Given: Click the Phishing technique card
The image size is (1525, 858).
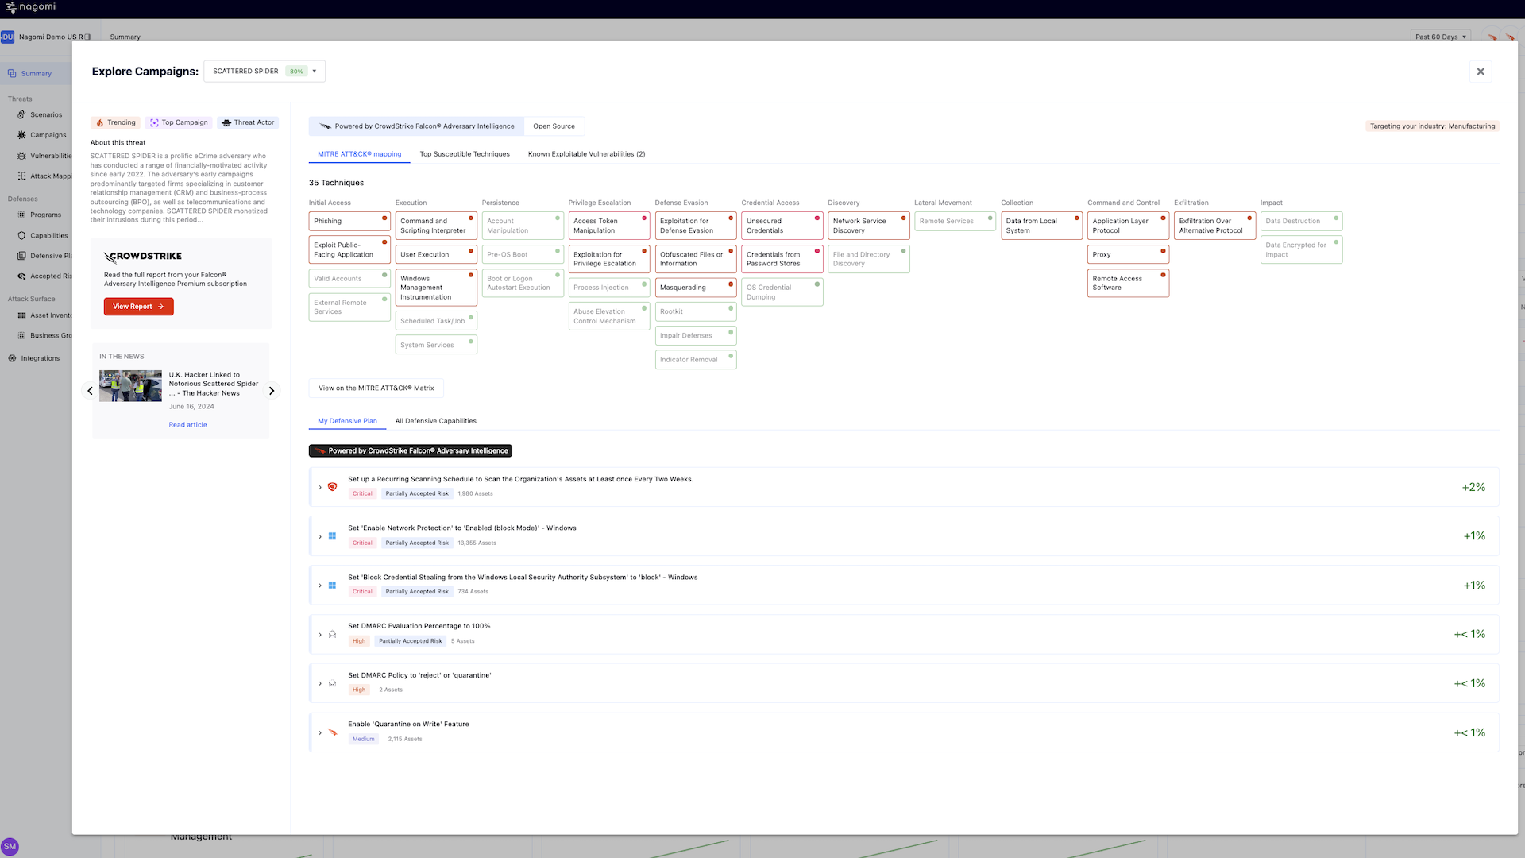Looking at the screenshot, I should click(348, 221).
